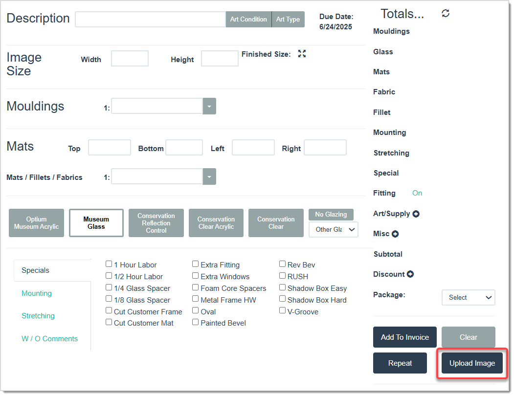The image size is (514, 396).
Task: Enable the Oval option
Action: pyautogui.click(x=195, y=311)
